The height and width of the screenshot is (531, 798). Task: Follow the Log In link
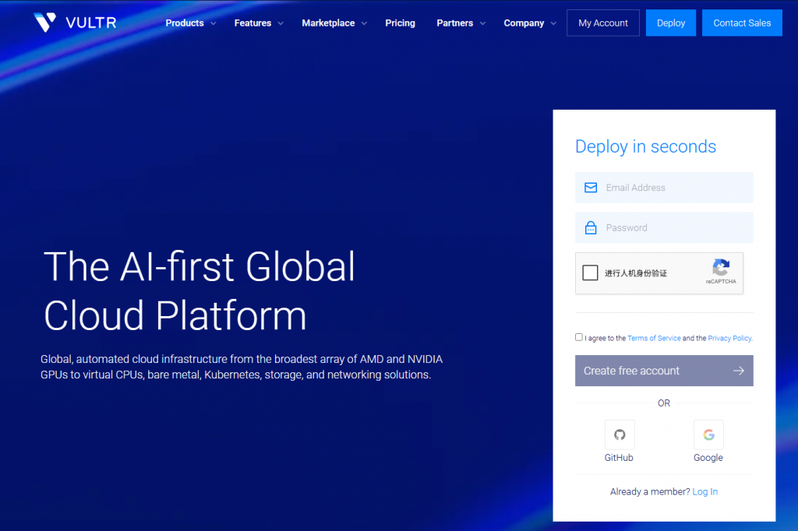pyautogui.click(x=704, y=492)
